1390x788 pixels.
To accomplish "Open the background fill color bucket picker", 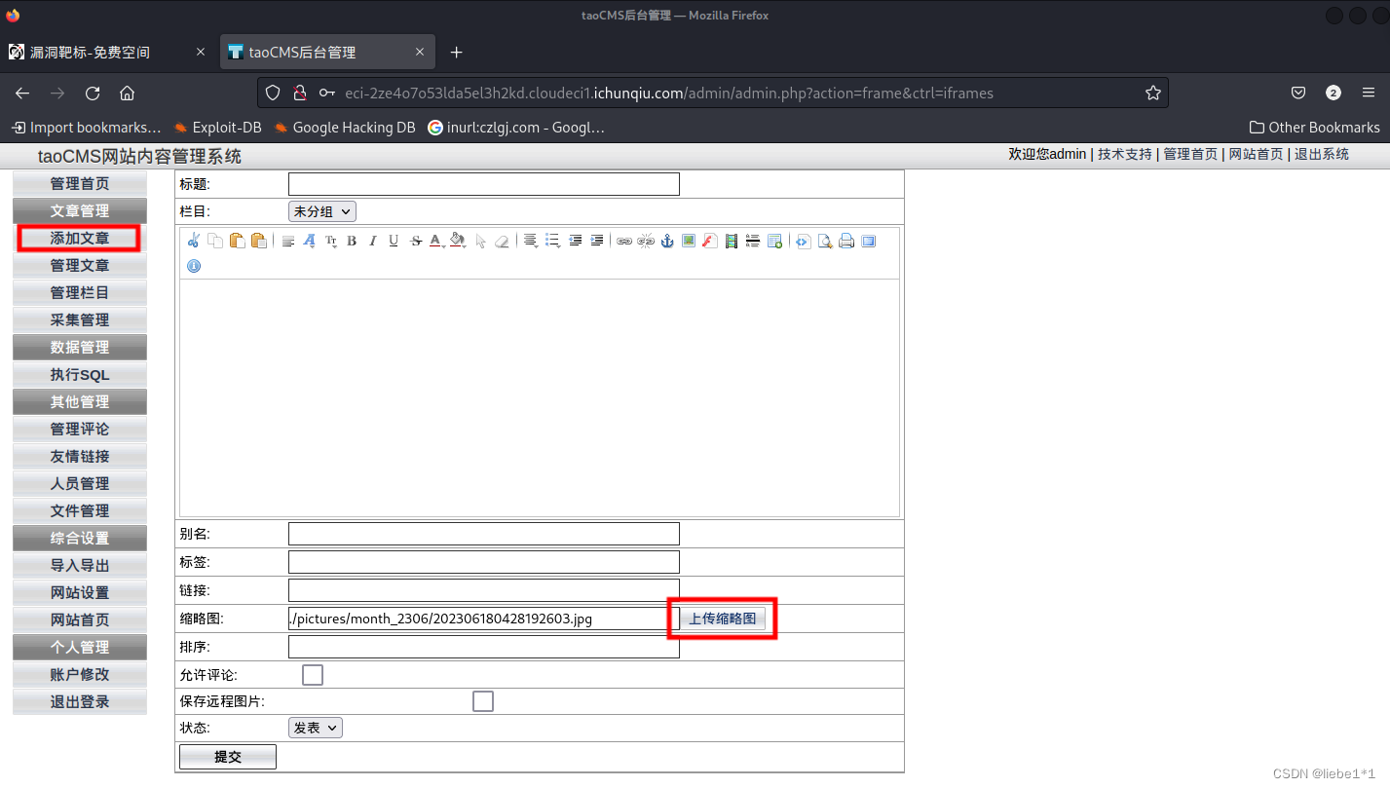I will pos(458,241).
